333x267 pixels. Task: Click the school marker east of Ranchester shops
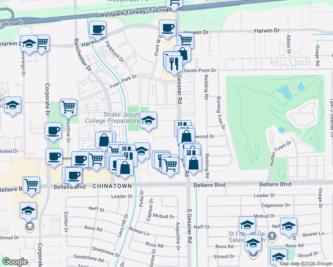142,151
